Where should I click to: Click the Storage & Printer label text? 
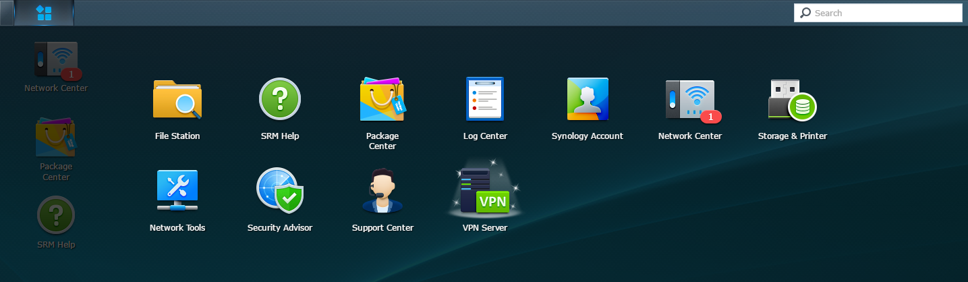[793, 136]
